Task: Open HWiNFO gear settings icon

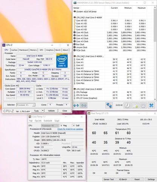Action: click(x=143, y=105)
